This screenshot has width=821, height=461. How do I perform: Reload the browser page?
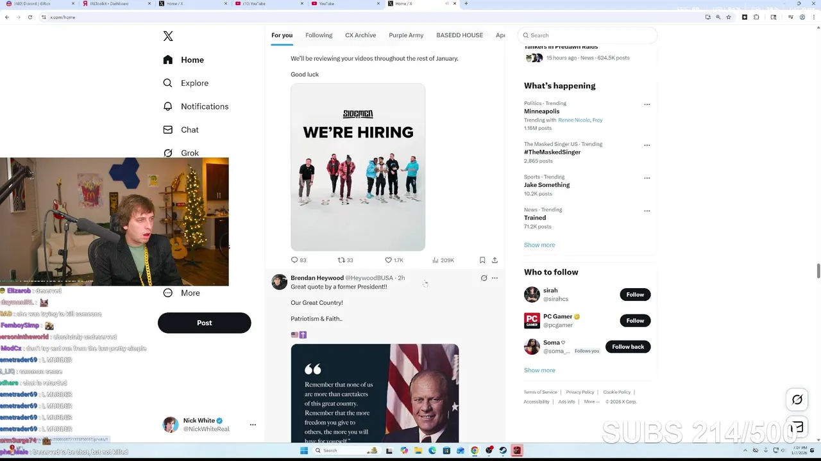30,17
